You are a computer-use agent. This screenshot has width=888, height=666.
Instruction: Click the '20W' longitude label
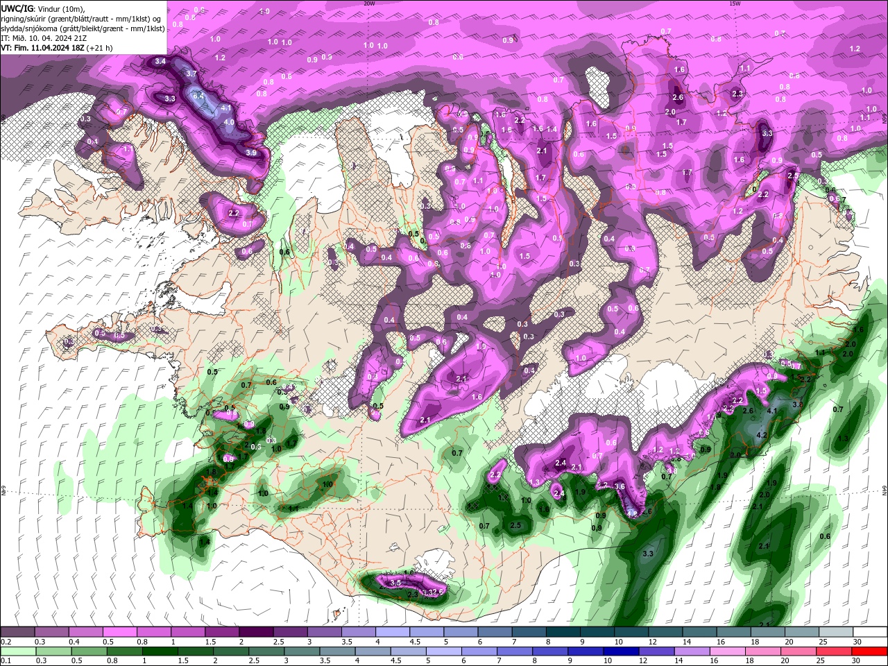(369, 3)
